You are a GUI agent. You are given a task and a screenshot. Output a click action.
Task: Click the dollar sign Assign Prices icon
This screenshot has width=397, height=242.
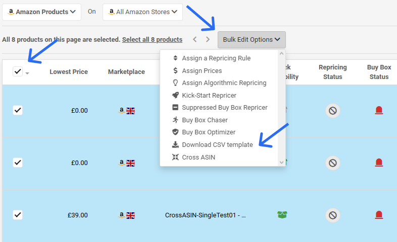click(x=175, y=70)
